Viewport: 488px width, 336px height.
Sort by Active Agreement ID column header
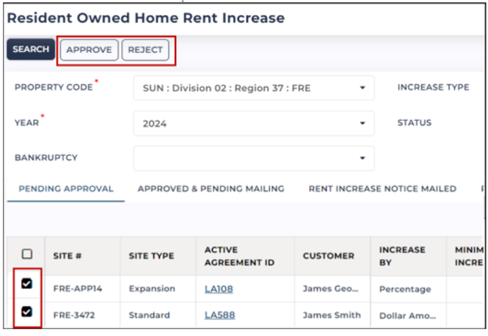[239, 256]
